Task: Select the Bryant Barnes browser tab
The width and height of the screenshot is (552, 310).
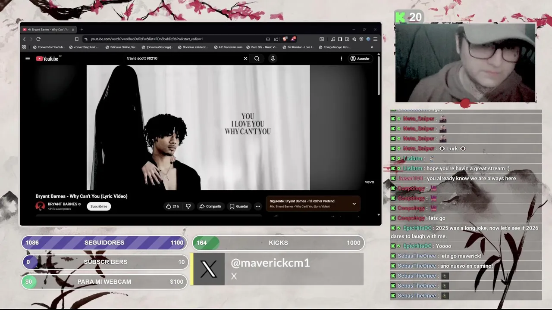Action: [49, 30]
